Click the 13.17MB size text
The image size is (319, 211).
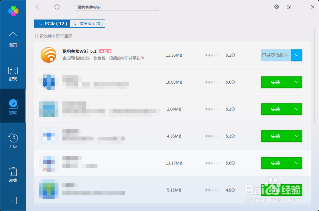click(x=174, y=163)
